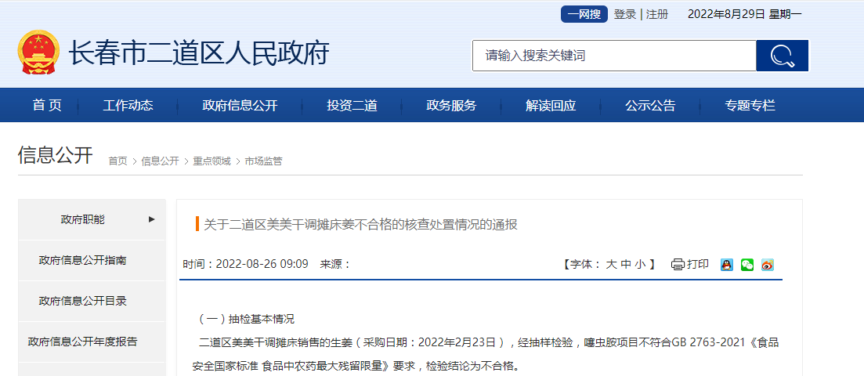Click the 一网搜 button
This screenshot has width=864, height=376.
tap(584, 14)
